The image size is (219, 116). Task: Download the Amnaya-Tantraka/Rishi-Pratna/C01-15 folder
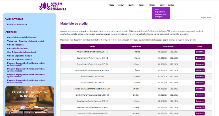click(200, 52)
